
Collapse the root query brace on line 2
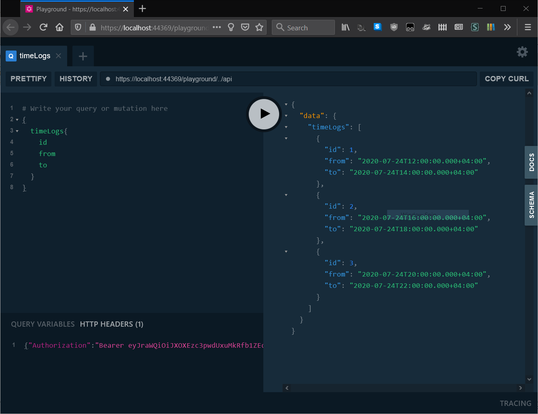[x=17, y=120]
